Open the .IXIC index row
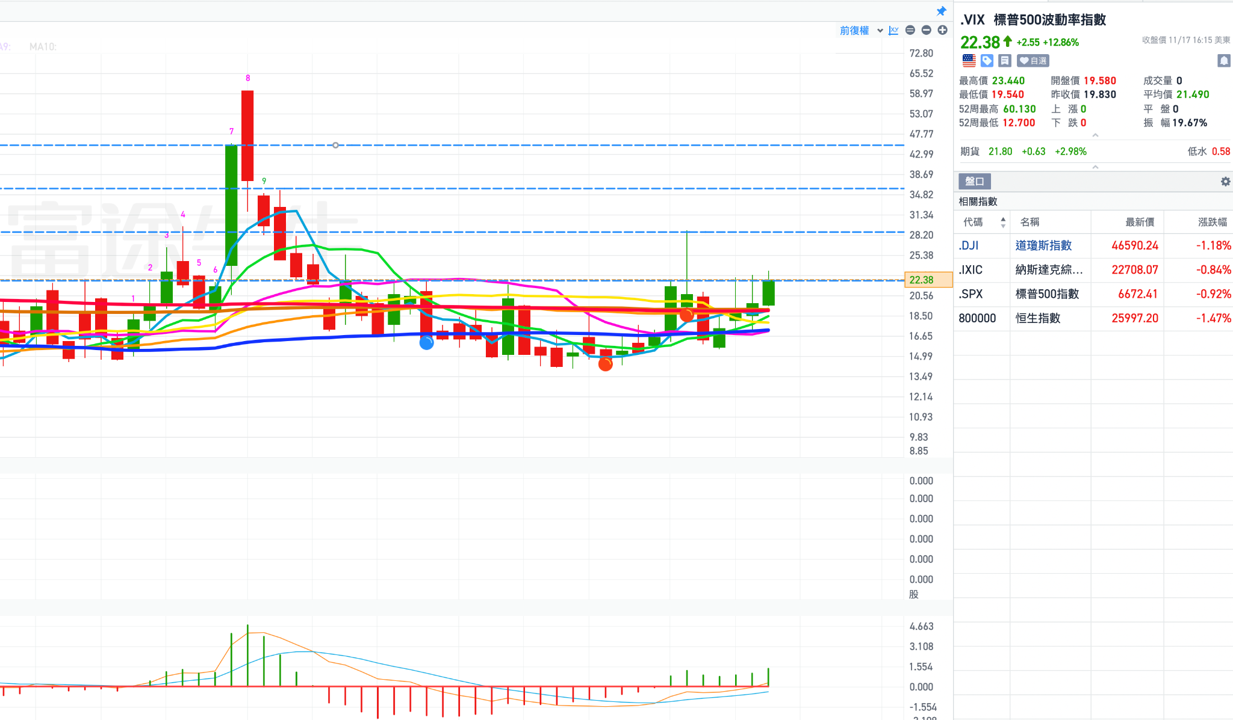This screenshot has height=720, width=1233. pyautogui.click(x=971, y=269)
